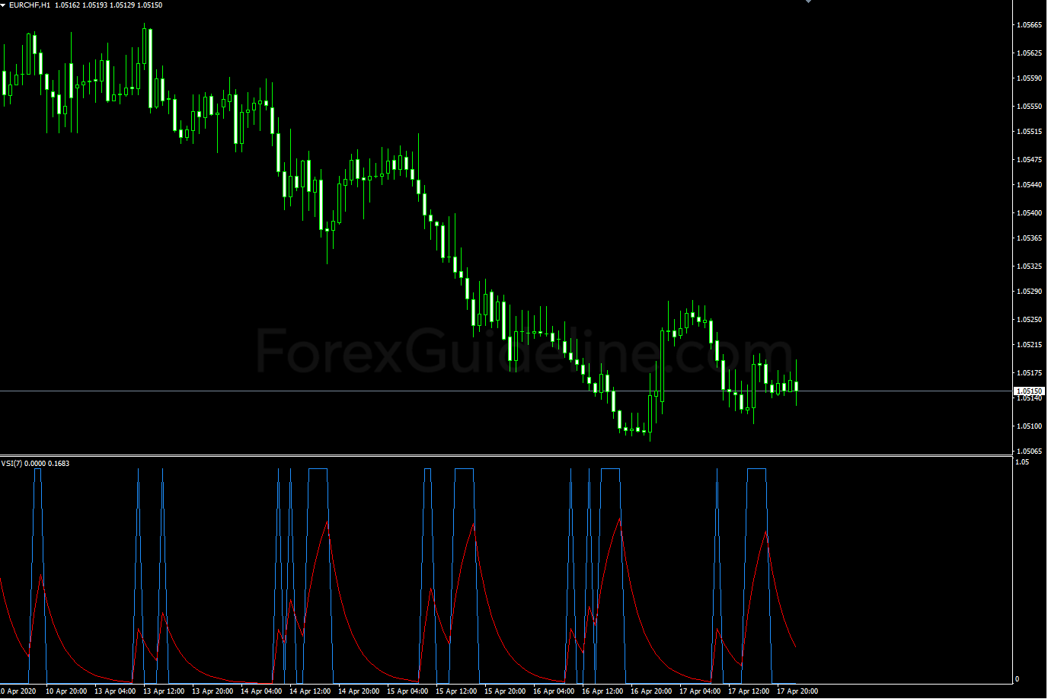This screenshot has height=699, width=1048.
Task: Click the 15 Apr 12:00 time label
Action: tap(456, 691)
